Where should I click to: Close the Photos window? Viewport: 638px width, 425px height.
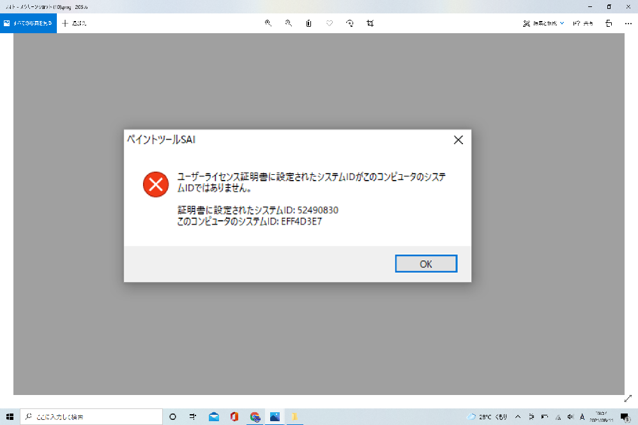tap(628, 6)
